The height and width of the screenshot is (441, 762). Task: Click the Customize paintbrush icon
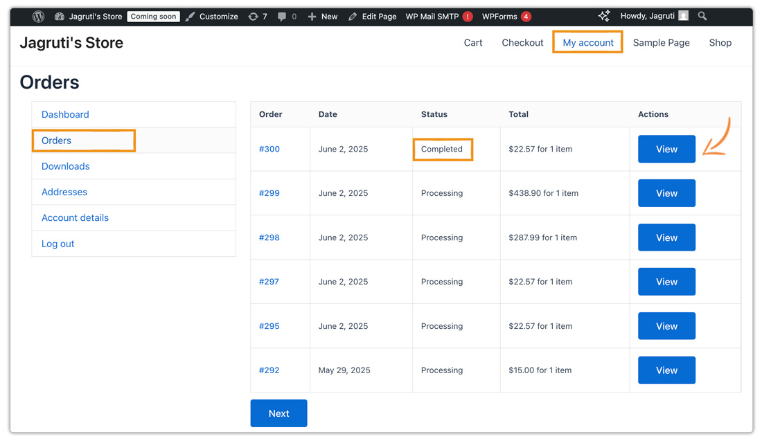(x=190, y=17)
